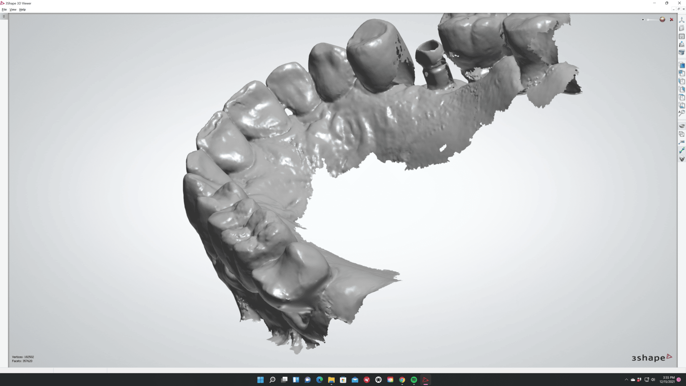Screen dimensions: 686x386
Task: Click the material sphere icon at toolbar bottom
Action: coord(682,158)
